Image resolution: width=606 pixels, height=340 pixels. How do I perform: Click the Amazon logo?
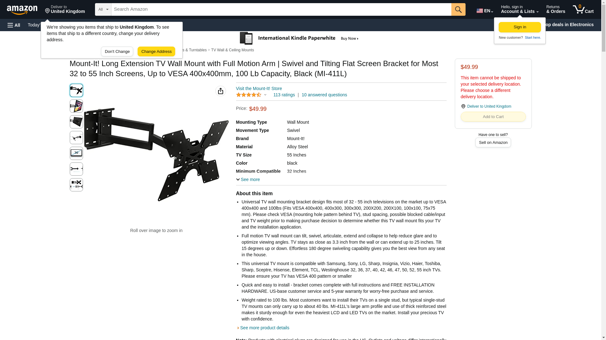(x=22, y=10)
